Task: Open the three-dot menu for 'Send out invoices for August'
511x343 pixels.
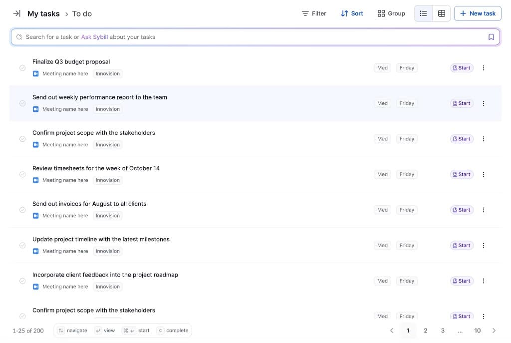Action: (x=483, y=210)
